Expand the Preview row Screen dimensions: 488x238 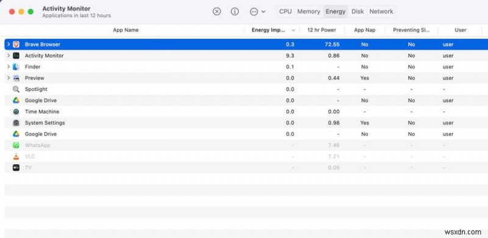point(9,78)
